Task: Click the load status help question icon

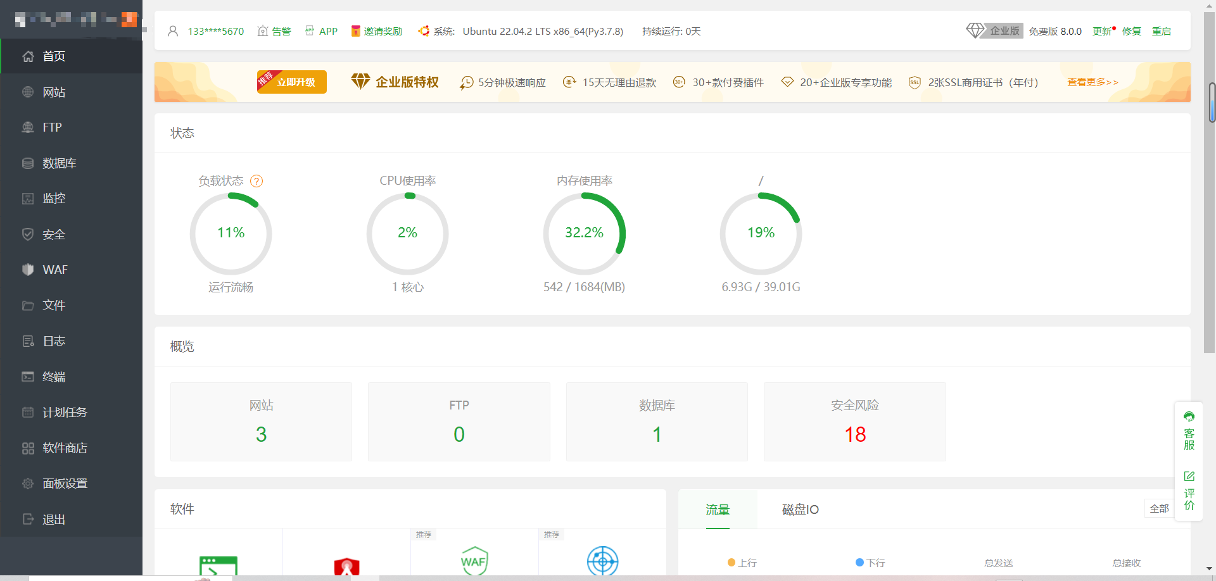Action: [256, 181]
